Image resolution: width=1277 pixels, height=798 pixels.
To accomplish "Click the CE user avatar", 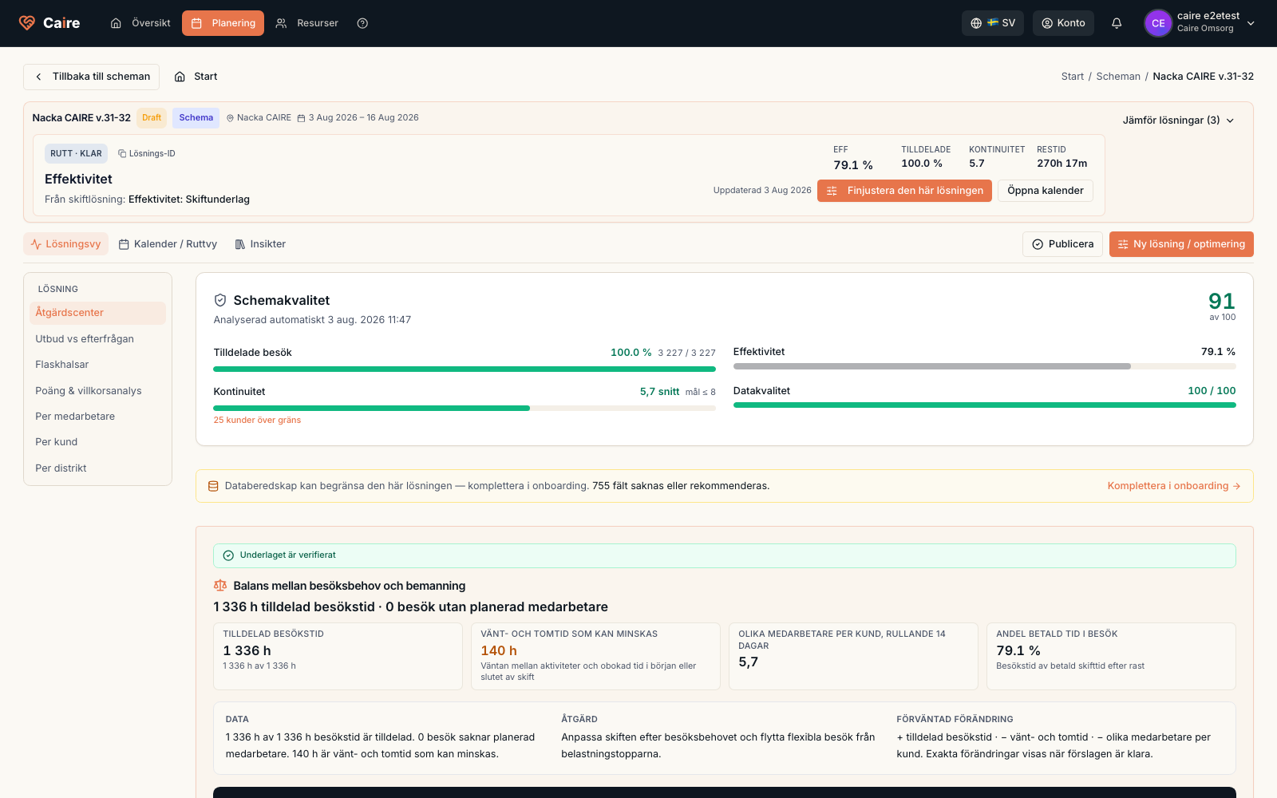I will (x=1157, y=23).
